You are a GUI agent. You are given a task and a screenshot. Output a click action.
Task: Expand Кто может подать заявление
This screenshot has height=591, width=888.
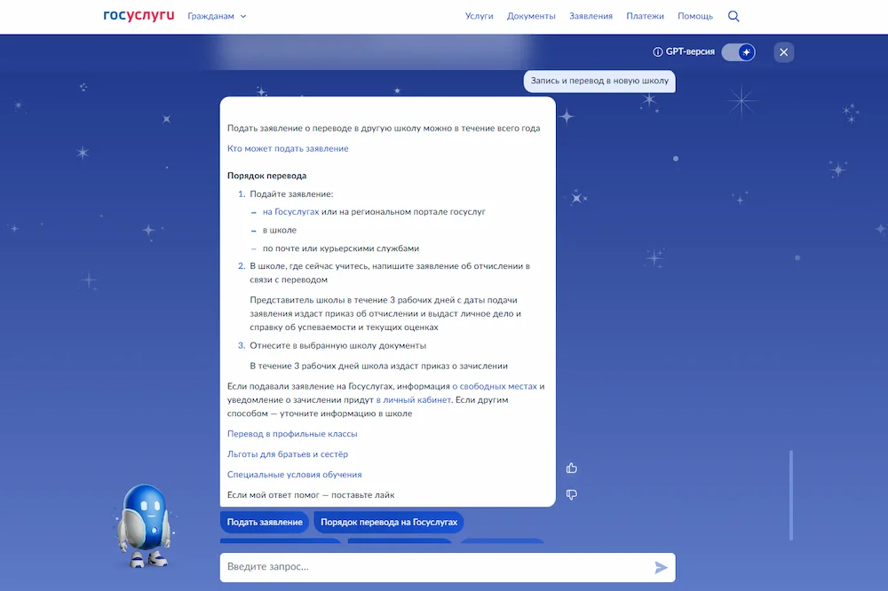pos(288,148)
